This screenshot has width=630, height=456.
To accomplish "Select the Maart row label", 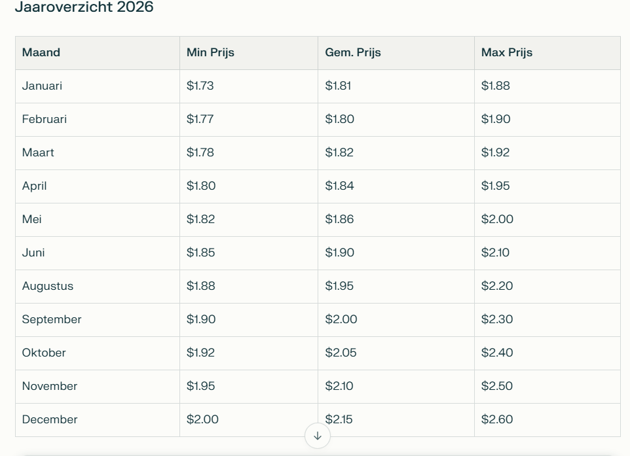I will [38, 152].
